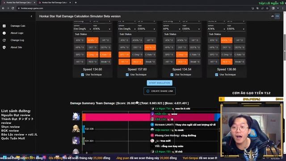Viewport: 286px width, 161px height.
Task: Click the white-haired character avatar beside the pink bar
Action: pyautogui.click(x=76, y=117)
